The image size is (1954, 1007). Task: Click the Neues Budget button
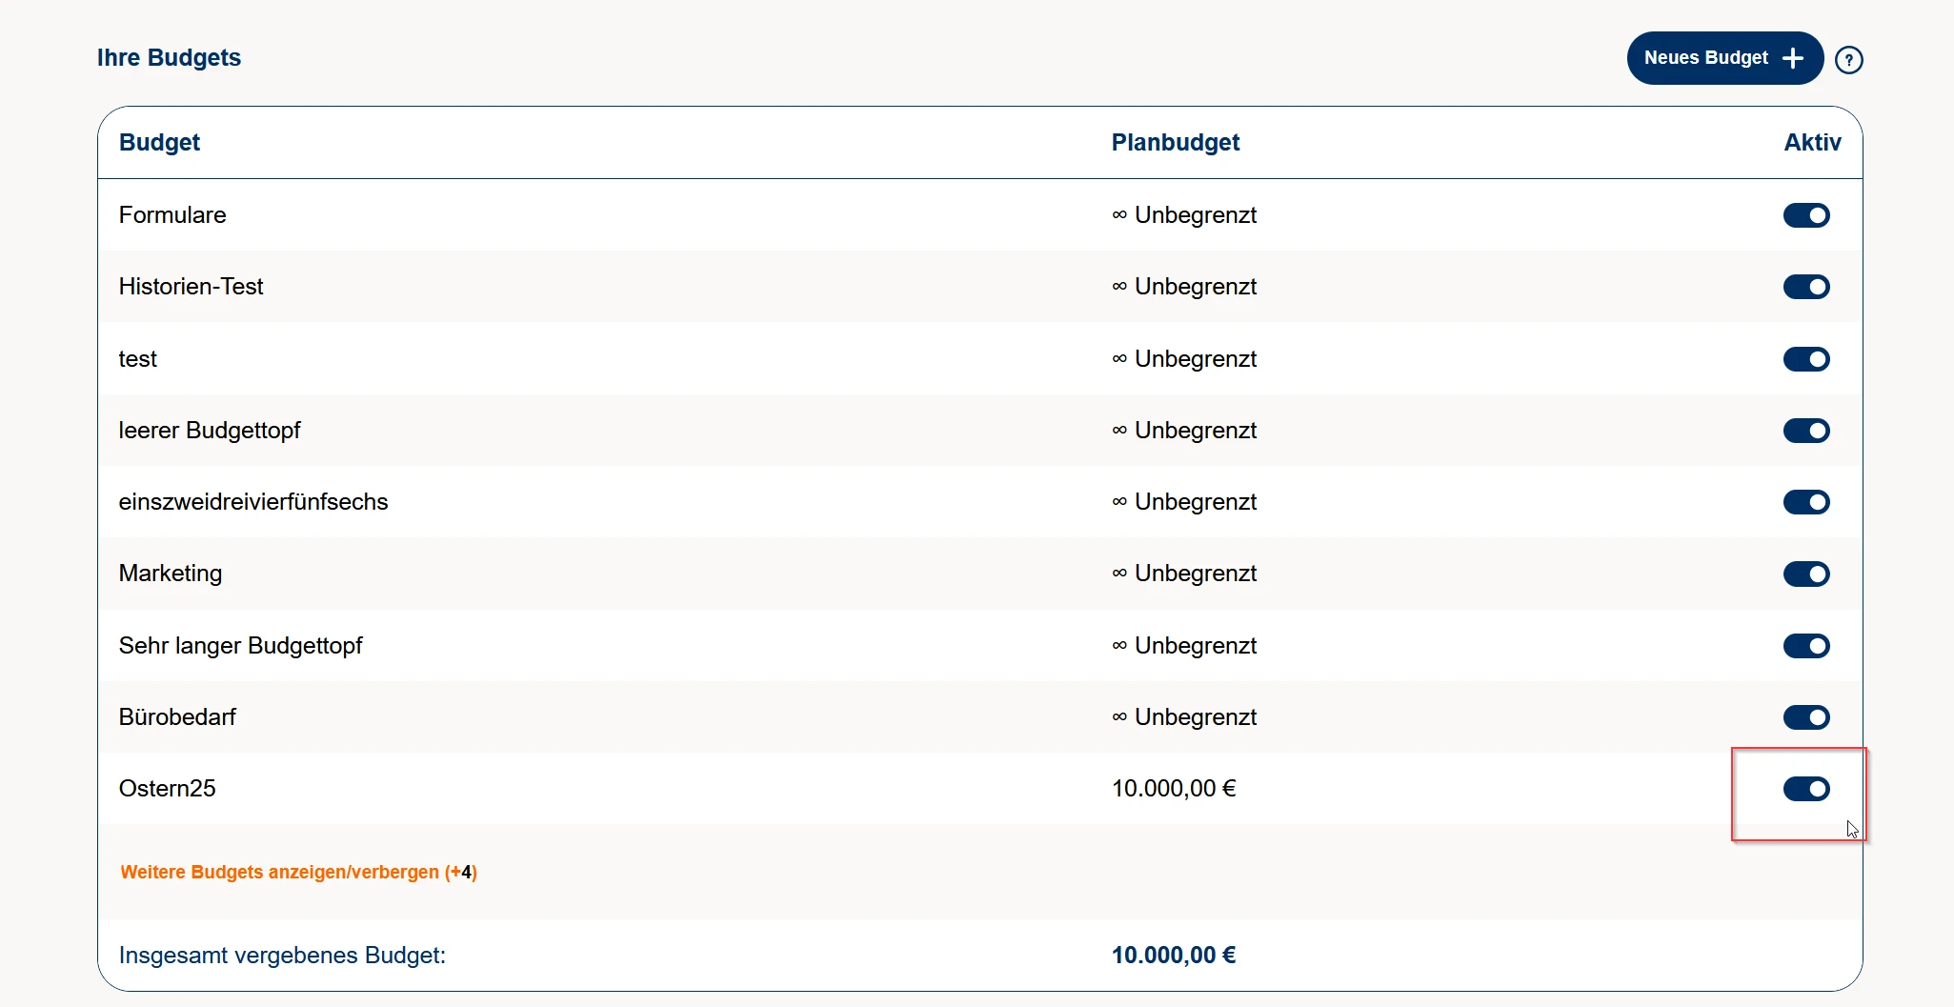(1724, 58)
